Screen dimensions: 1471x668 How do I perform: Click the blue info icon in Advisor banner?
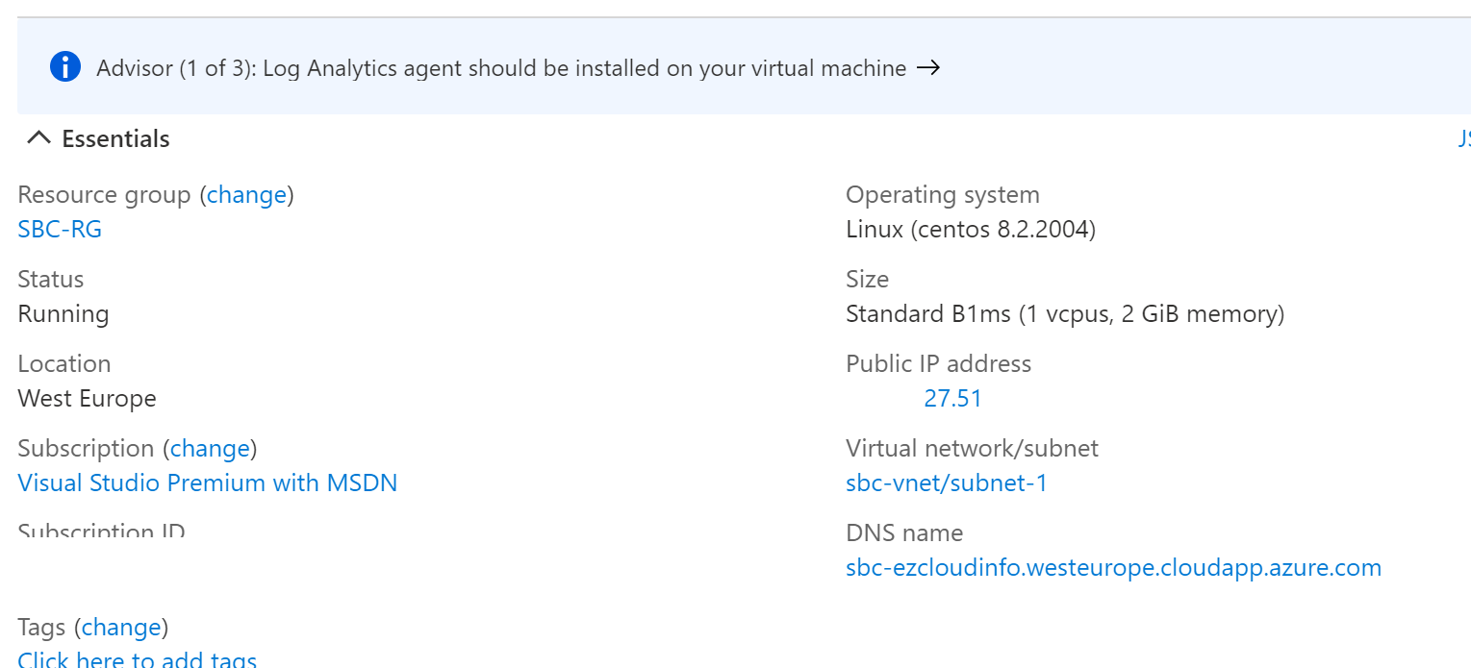pyautogui.click(x=64, y=67)
